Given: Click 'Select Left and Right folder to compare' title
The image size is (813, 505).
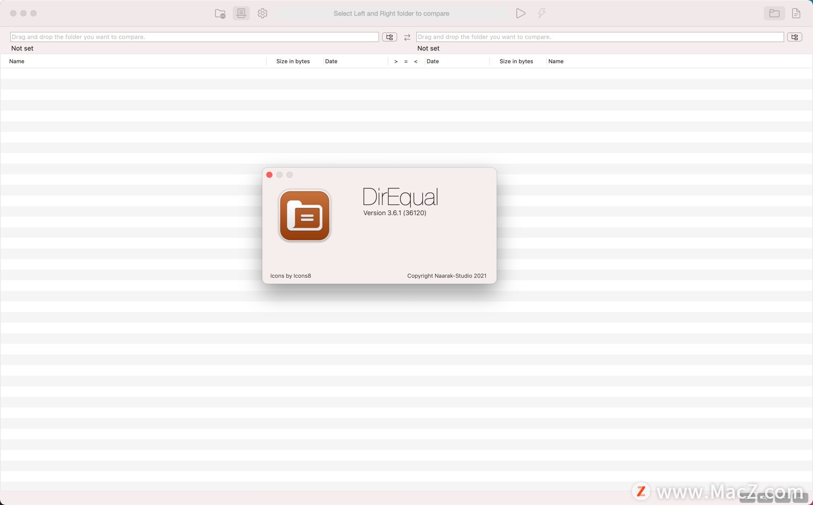Looking at the screenshot, I should click(391, 14).
